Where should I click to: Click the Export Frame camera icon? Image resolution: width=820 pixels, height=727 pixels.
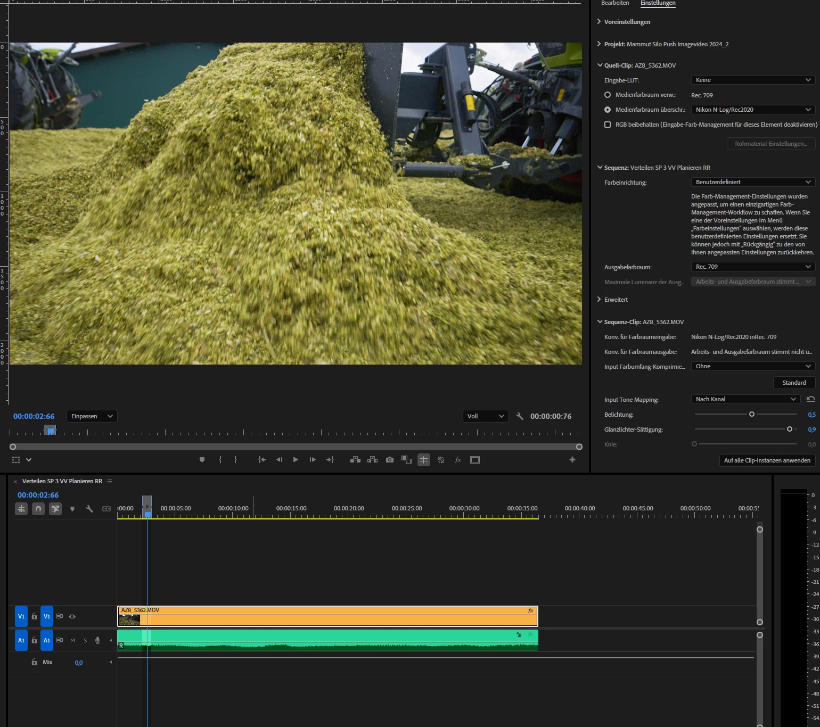[x=390, y=460]
